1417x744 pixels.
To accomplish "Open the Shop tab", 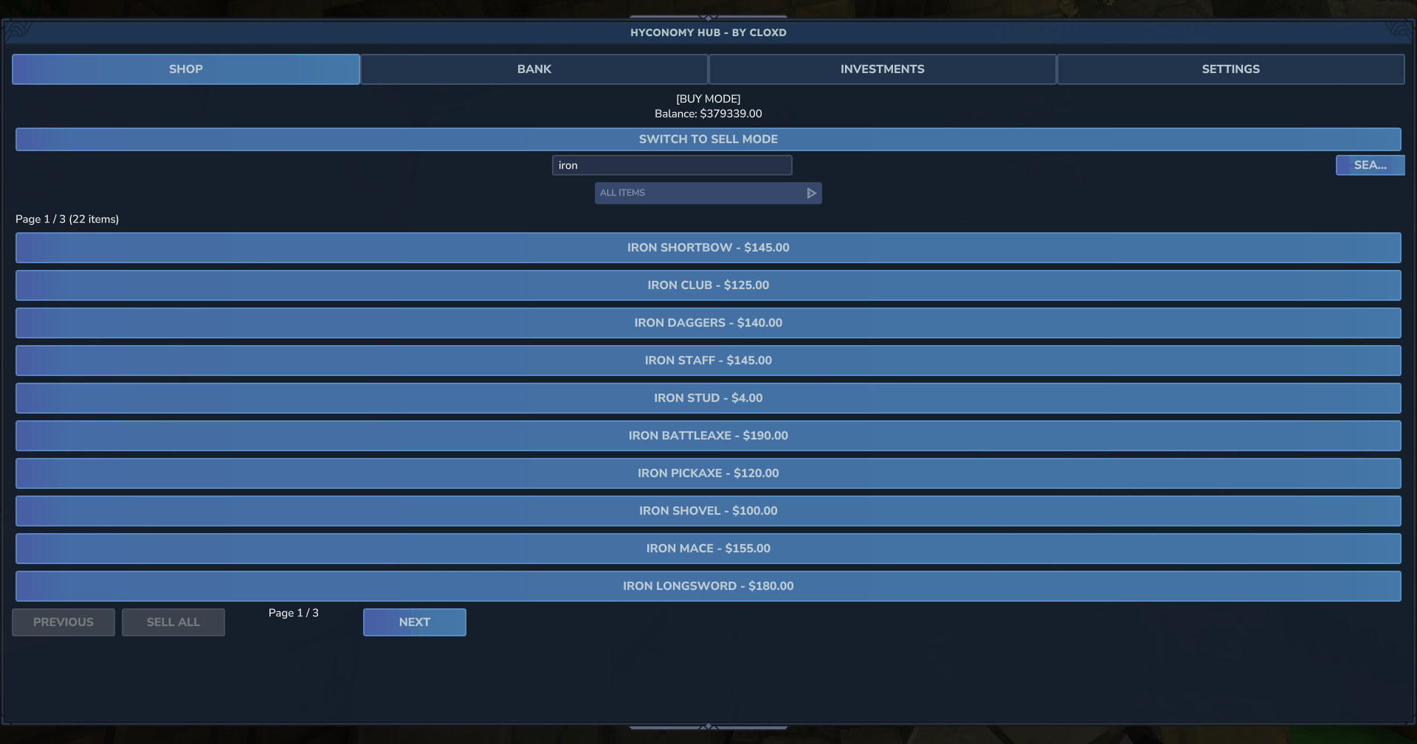I will (185, 69).
